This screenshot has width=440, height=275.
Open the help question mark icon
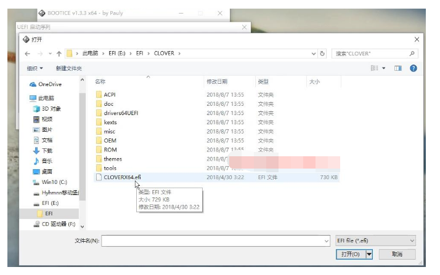pyautogui.click(x=413, y=68)
